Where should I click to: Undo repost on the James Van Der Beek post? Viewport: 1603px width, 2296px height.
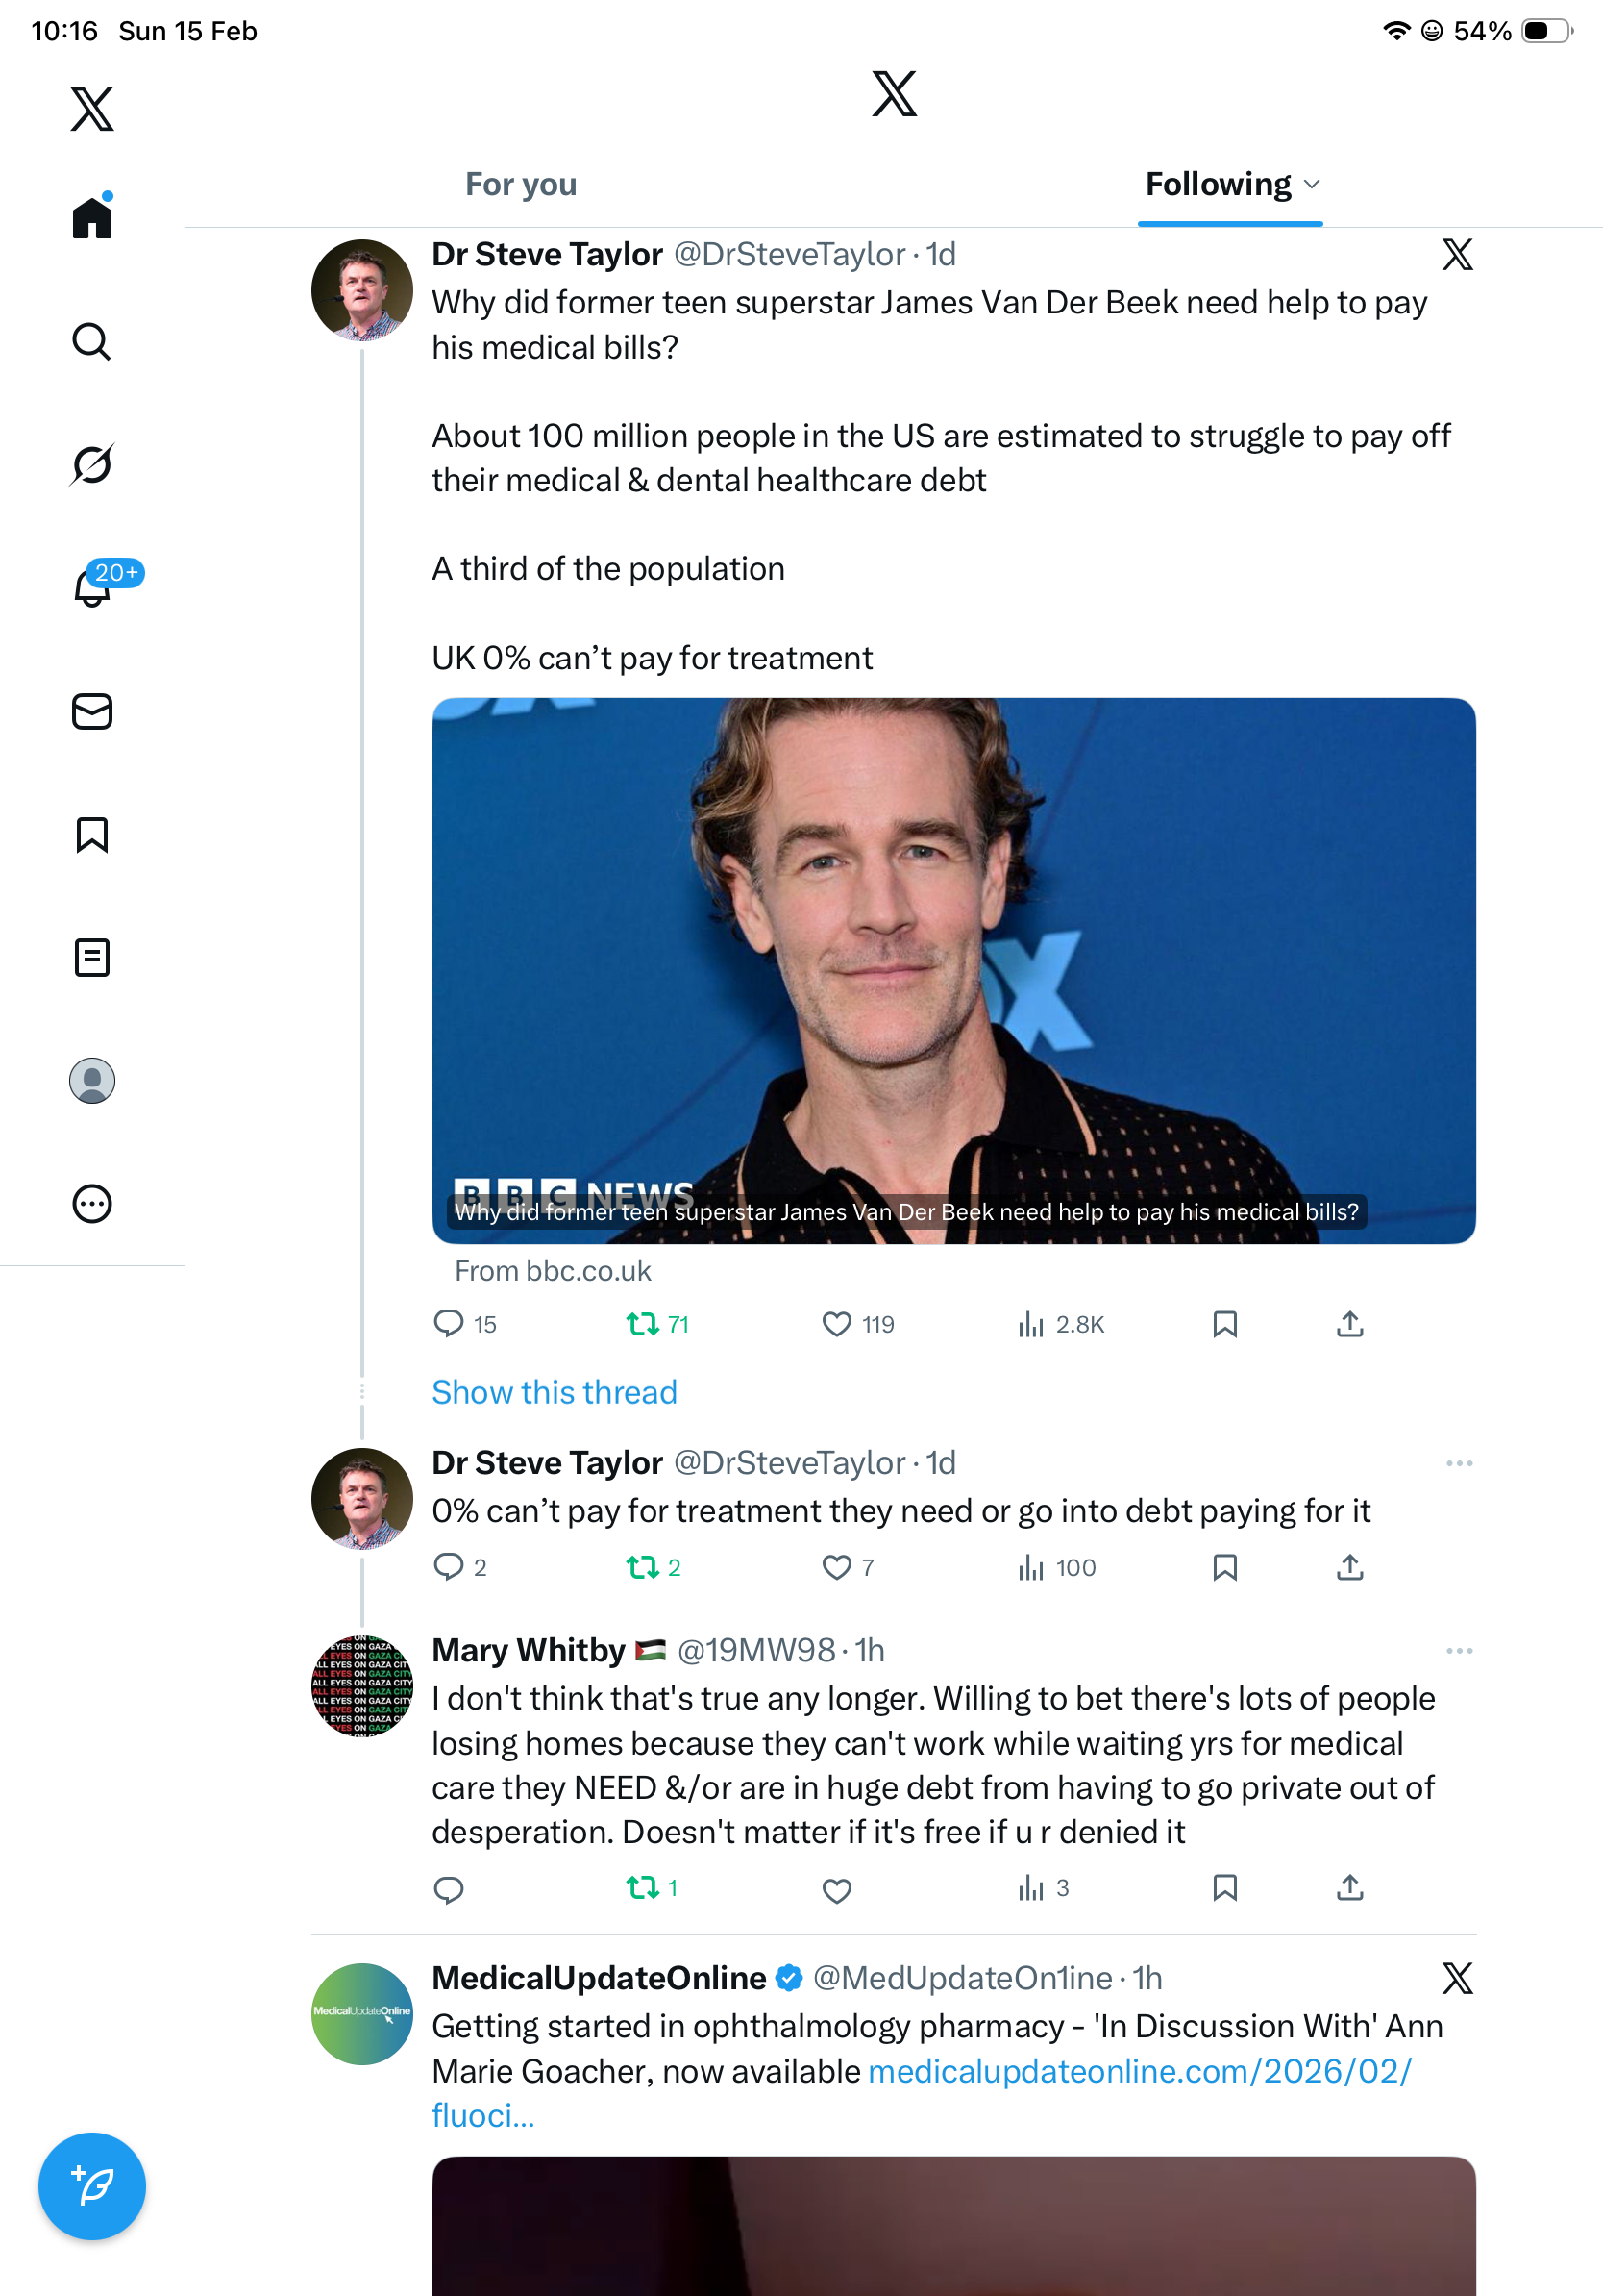coord(642,1325)
